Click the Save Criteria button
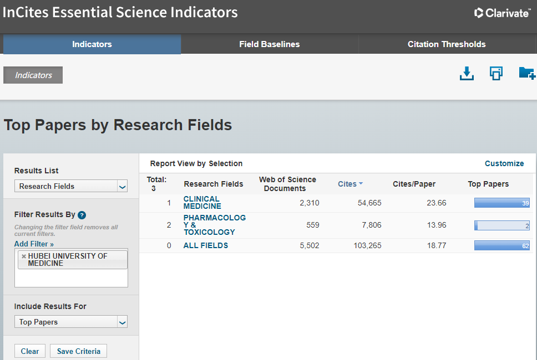Image resolution: width=537 pixels, height=360 pixels. click(78, 351)
